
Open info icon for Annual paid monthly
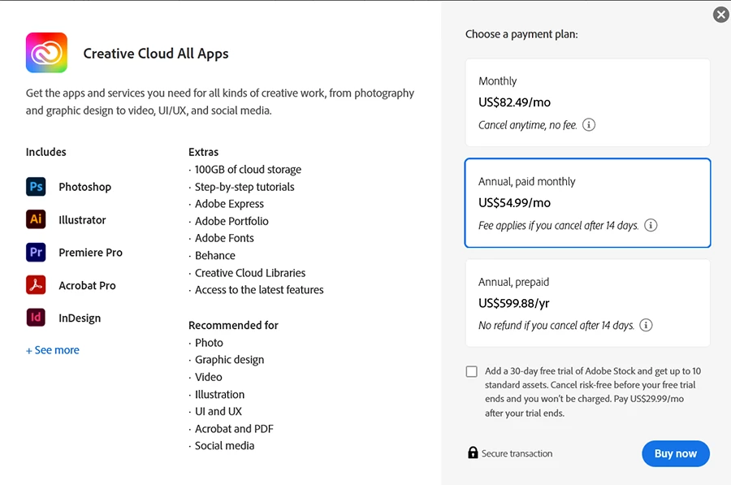[x=651, y=225]
